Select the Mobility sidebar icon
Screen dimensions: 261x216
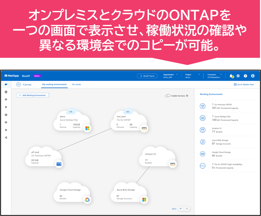pos(6,115)
